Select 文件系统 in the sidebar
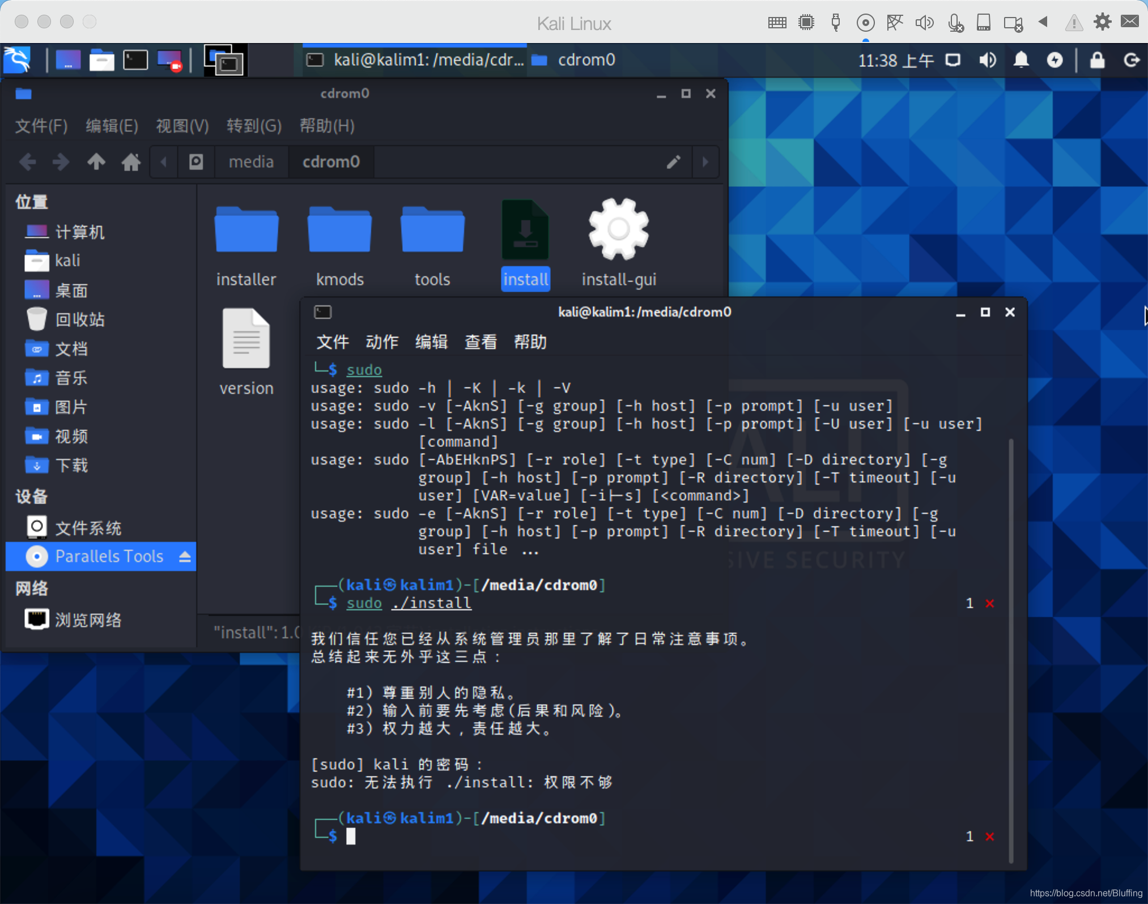1148x904 pixels. click(88, 528)
